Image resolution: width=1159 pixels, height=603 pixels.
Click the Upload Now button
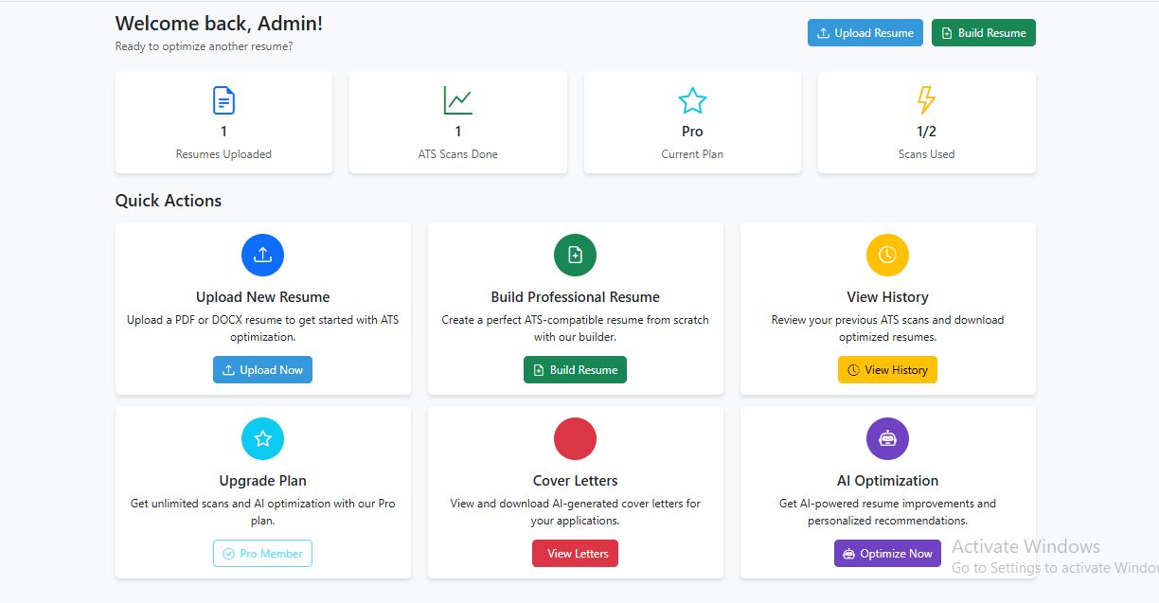coord(262,370)
